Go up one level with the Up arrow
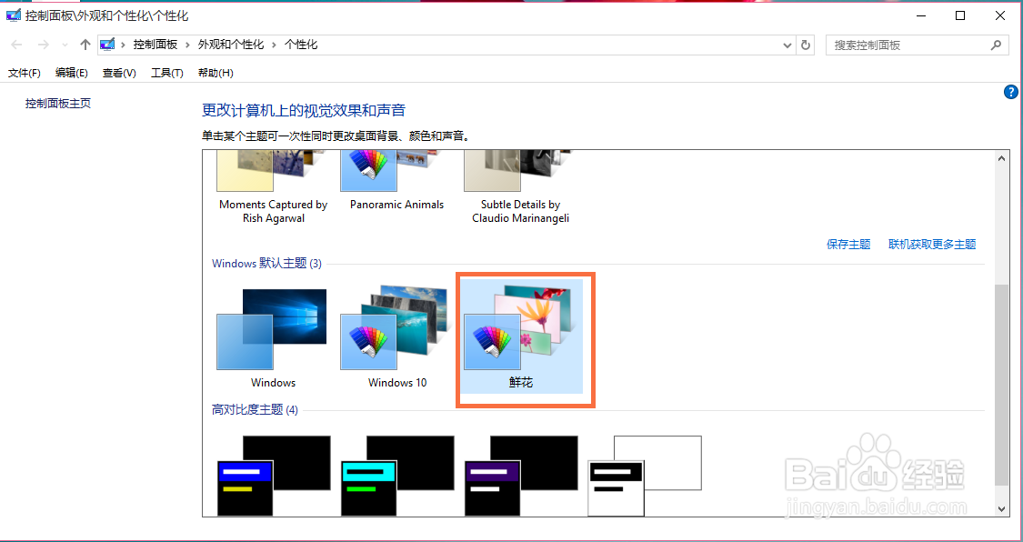The image size is (1023, 542). [x=85, y=45]
